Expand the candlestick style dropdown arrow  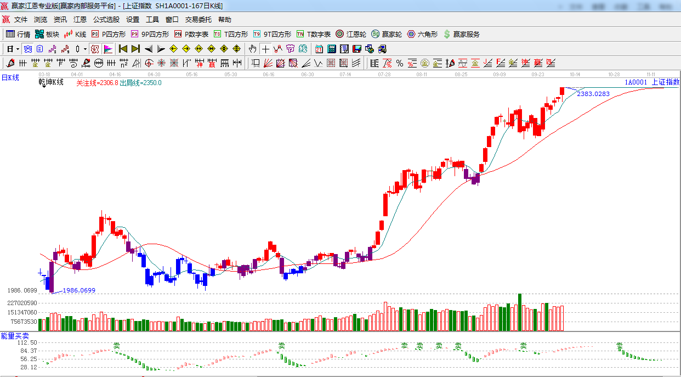(85, 49)
